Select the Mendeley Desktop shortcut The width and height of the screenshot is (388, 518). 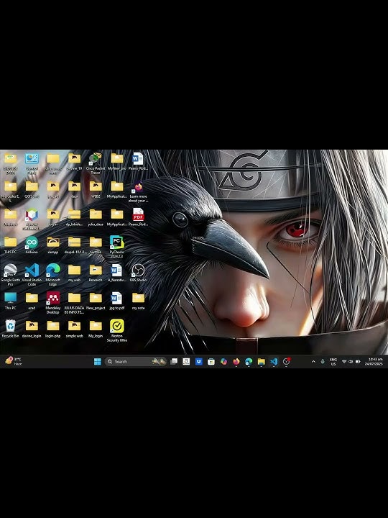[x=52, y=303]
